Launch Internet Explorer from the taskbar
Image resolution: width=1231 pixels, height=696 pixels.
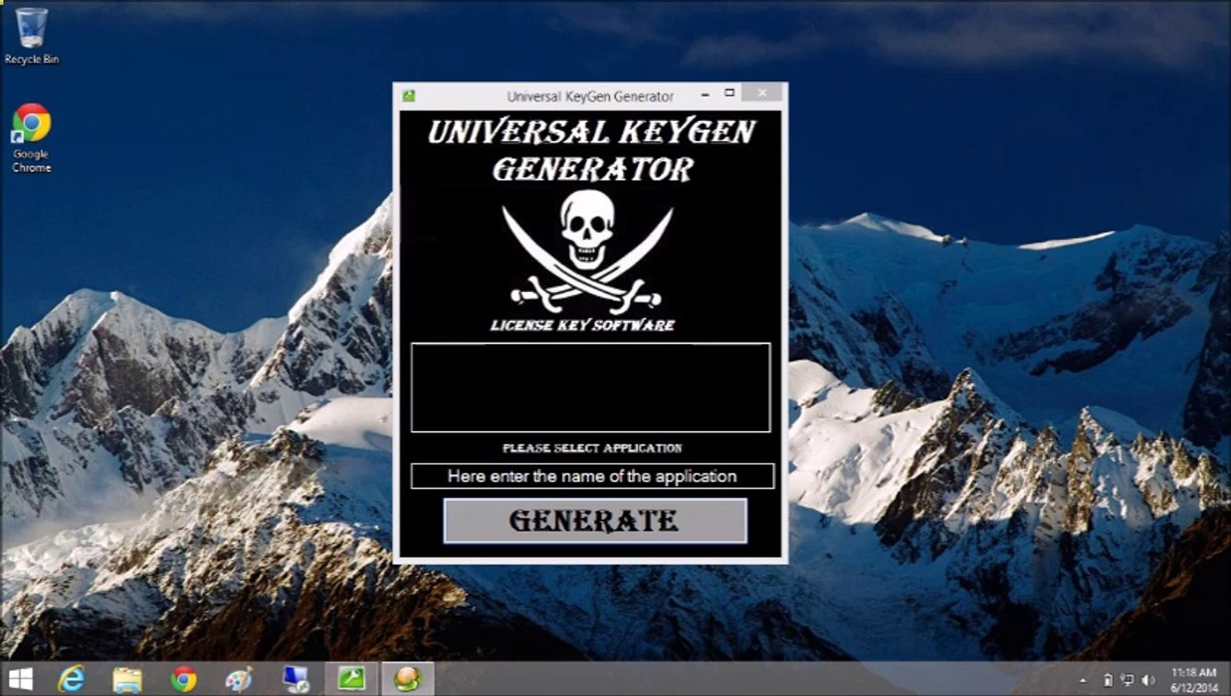[72, 680]
